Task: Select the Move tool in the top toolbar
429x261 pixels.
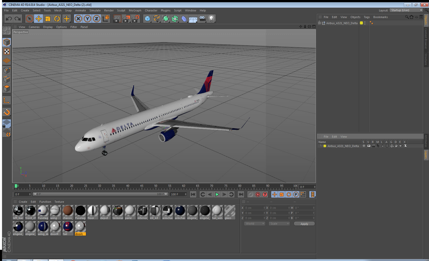Action: [x=39, y=19]
